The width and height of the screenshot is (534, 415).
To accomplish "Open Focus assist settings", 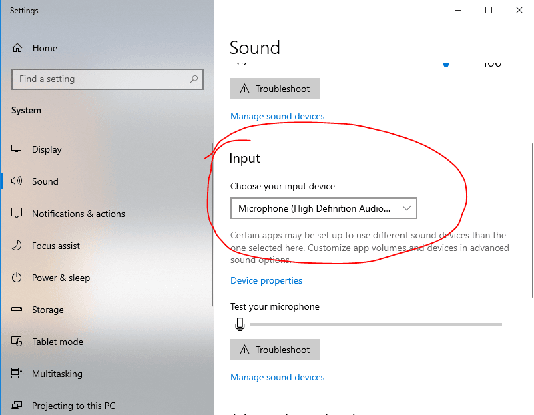I will click(x=56, y=246).
